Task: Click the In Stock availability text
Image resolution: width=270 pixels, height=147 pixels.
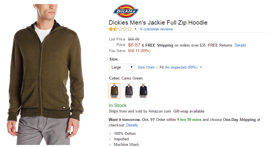Action: point(118,105)
